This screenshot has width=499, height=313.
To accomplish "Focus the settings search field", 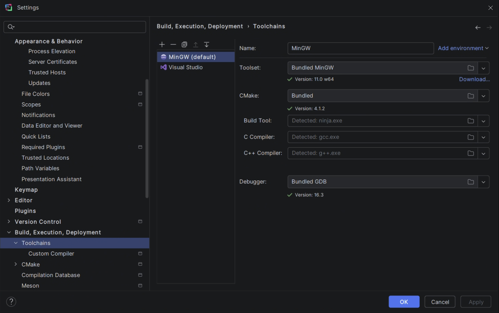I will coord(75,27).
